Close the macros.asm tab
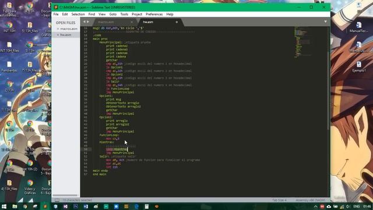 132,22
